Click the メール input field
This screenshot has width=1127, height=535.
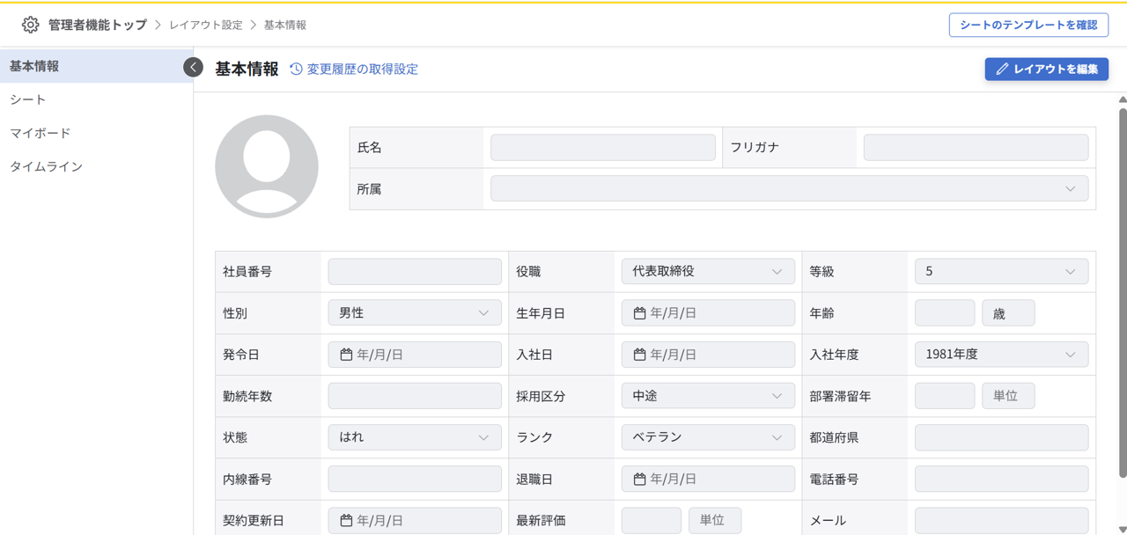point(1001,521)
